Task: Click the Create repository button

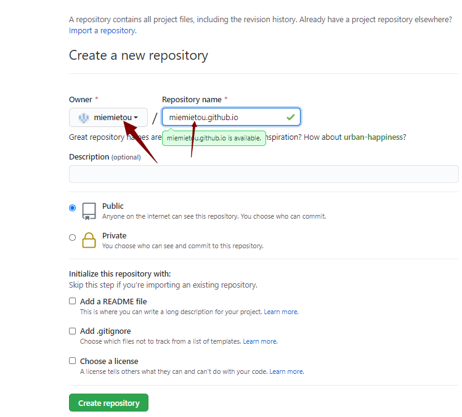Action: click(108, 403)
